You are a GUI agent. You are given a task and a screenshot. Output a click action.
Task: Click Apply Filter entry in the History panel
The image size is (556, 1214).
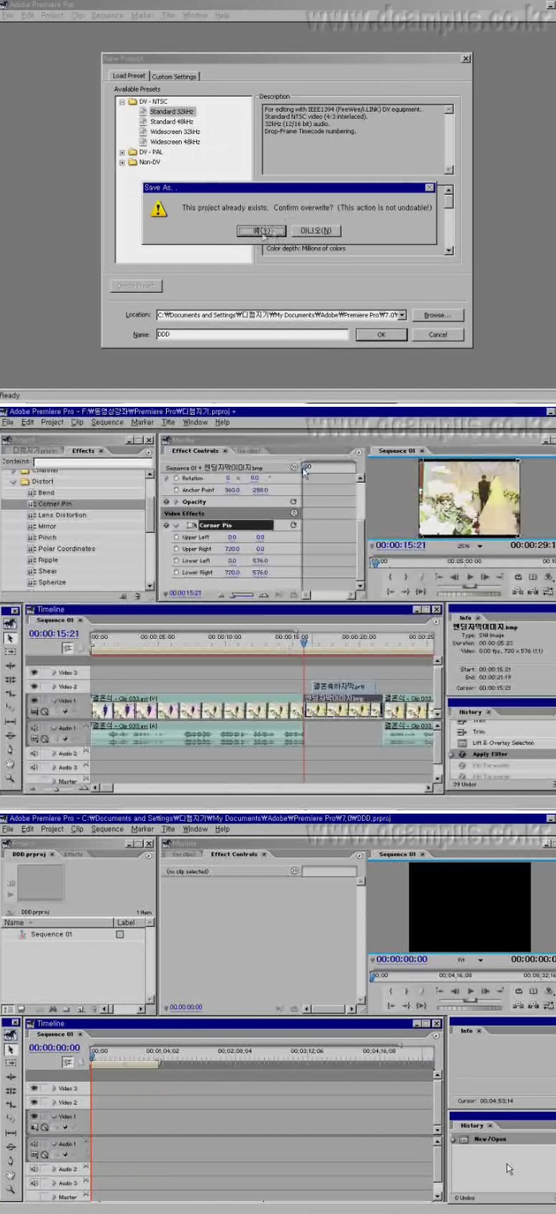point(490,755)
